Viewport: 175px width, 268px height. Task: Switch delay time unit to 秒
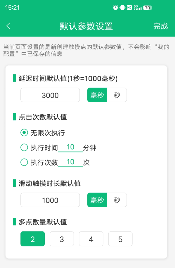(x=117, y=95)
